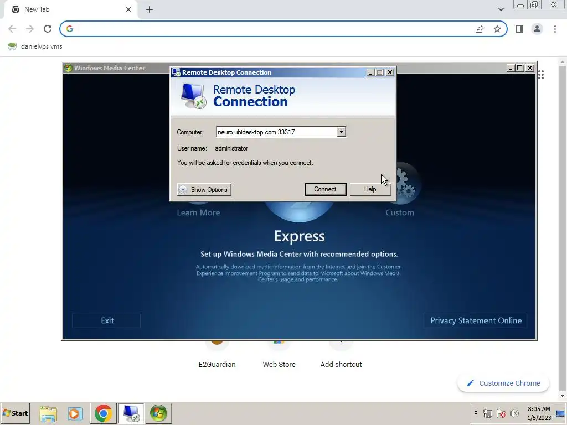Click Connect in Remote Desktop Connection
This screenshot has height=425, width=567.
tap(325, 189)
